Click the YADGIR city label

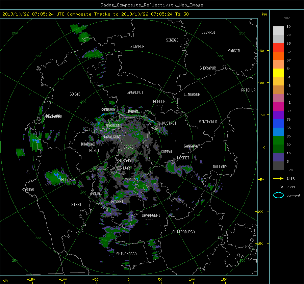(x=234, y=51)
